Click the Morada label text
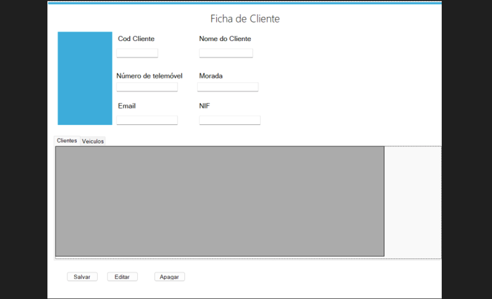Screen dimensions: 492x299 (x=211, y=76)
